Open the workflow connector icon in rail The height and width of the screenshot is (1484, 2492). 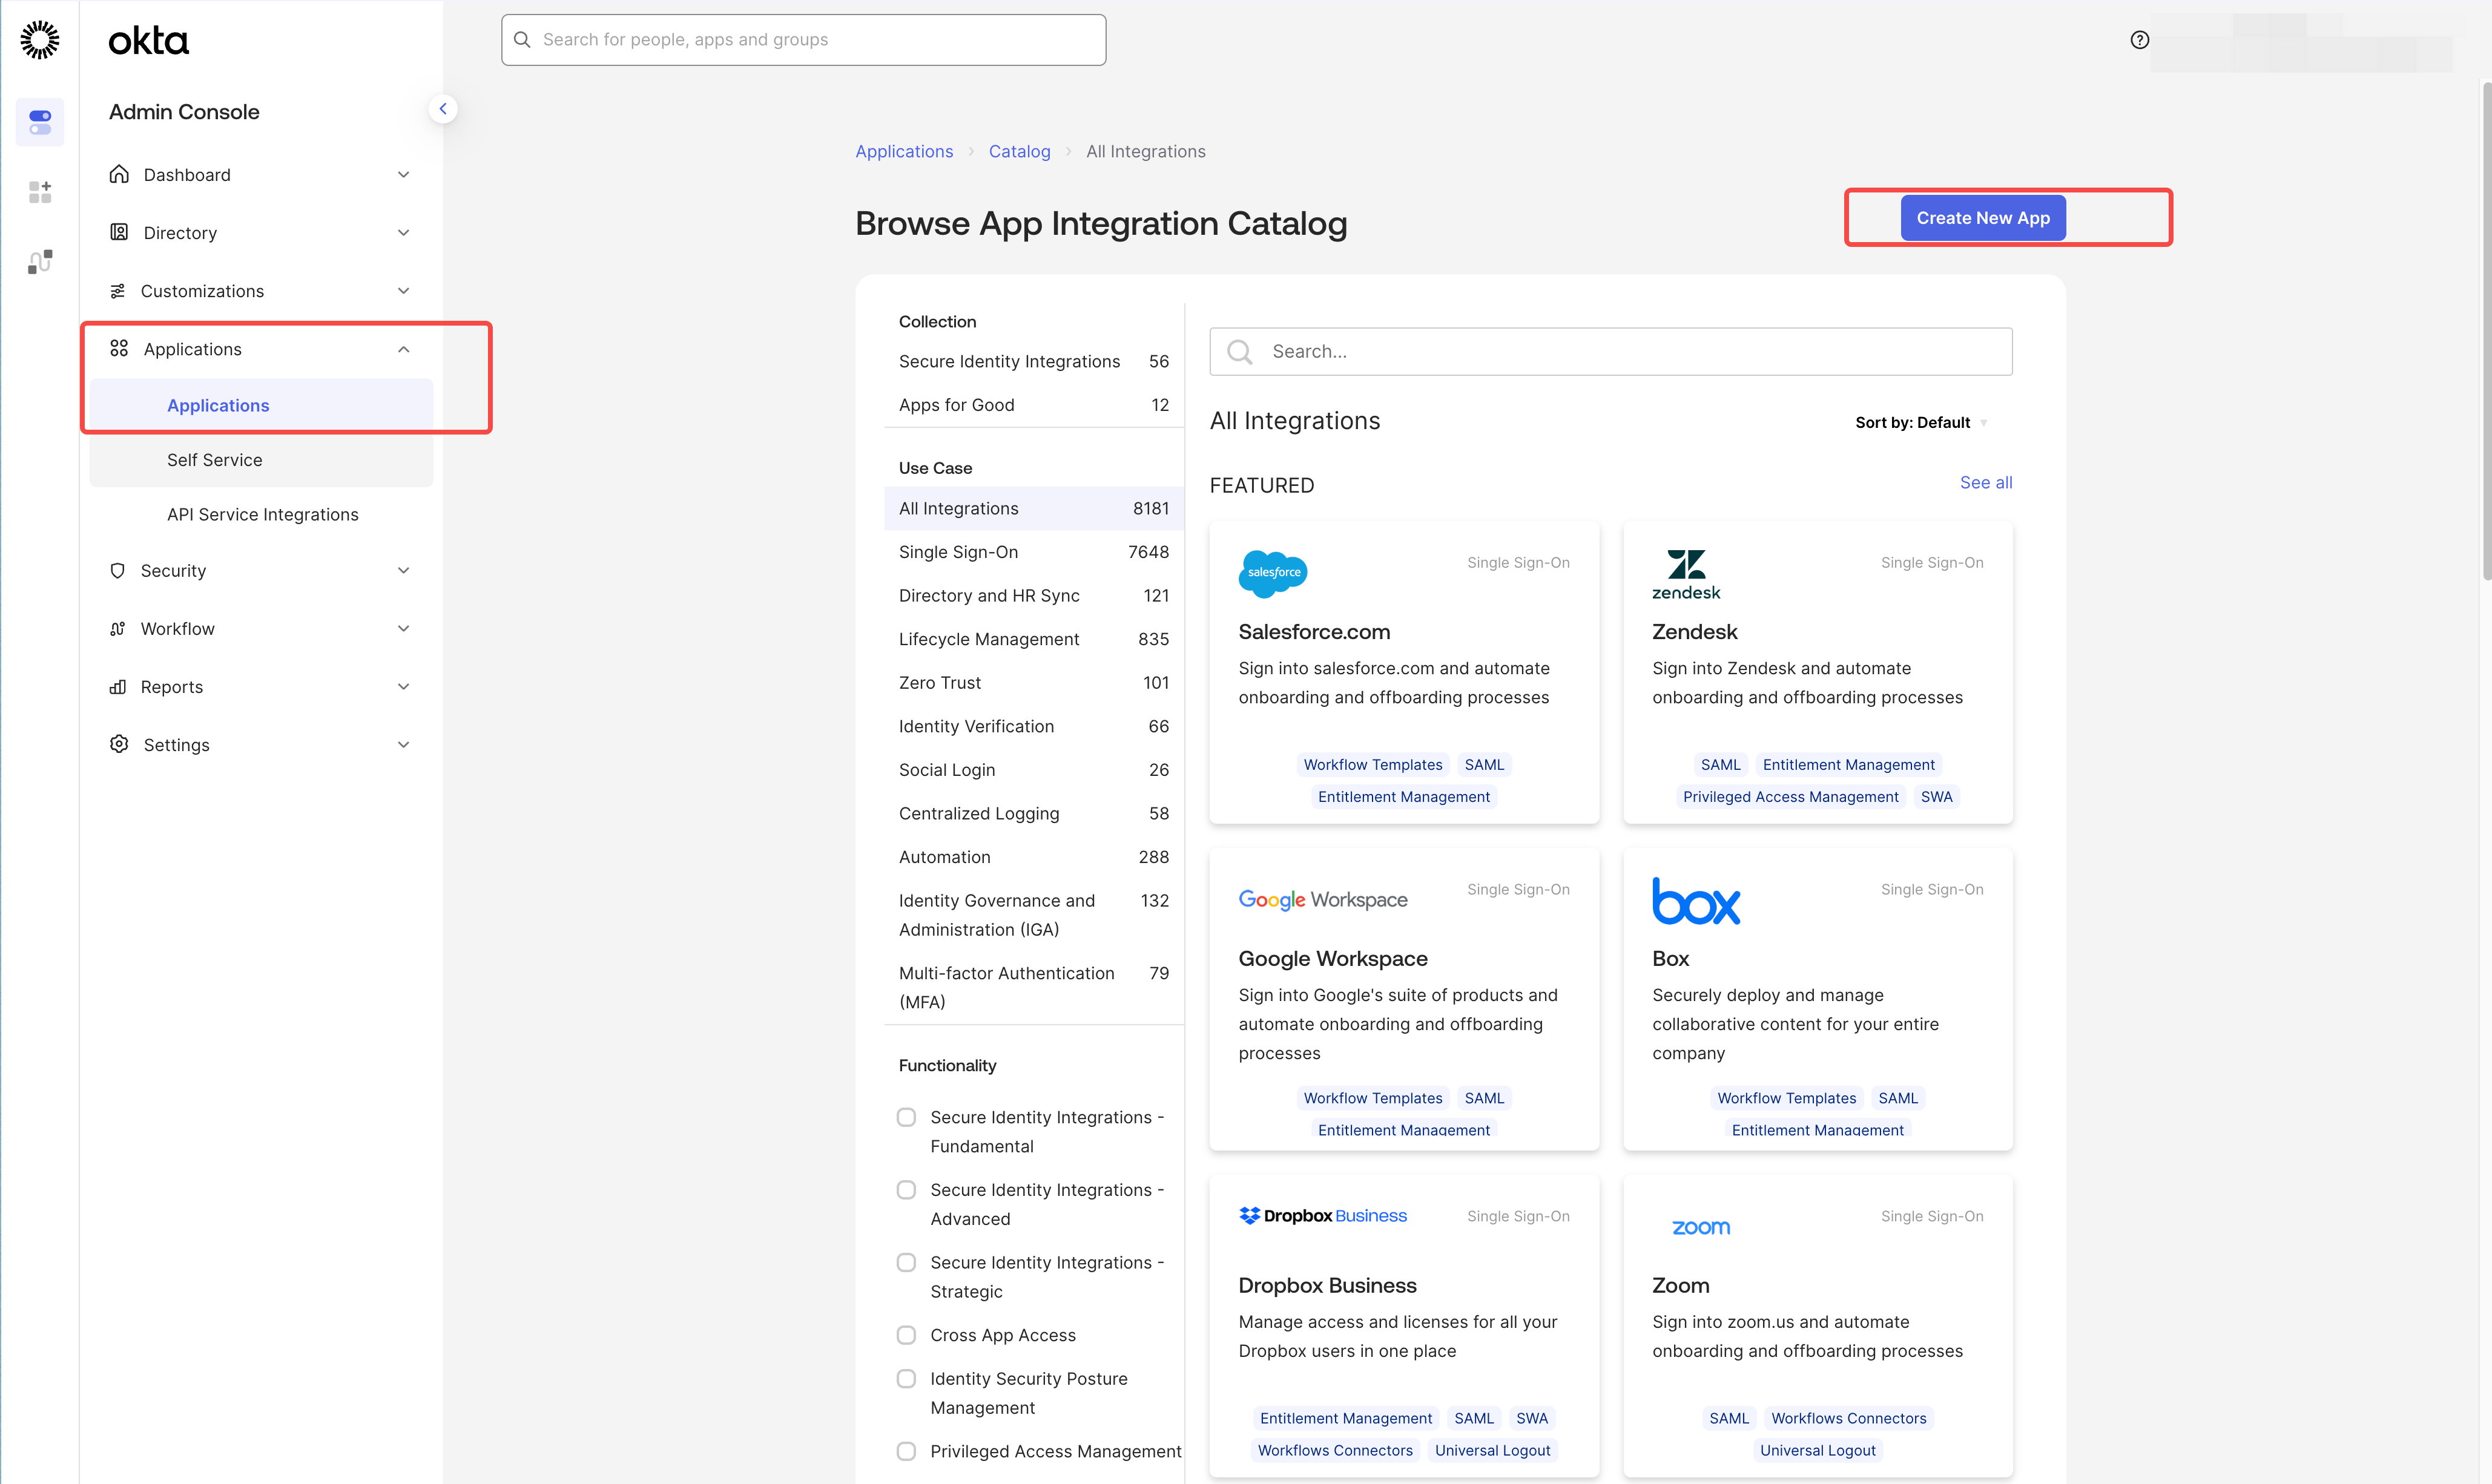(x=40, y=262)
